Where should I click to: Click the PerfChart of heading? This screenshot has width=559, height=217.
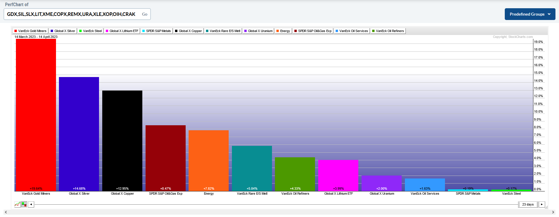tap(17, 4)
